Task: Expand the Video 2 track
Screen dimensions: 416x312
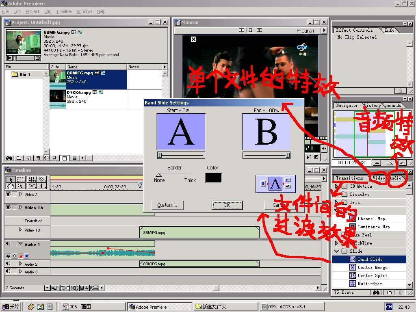Action: coord(20,194)
